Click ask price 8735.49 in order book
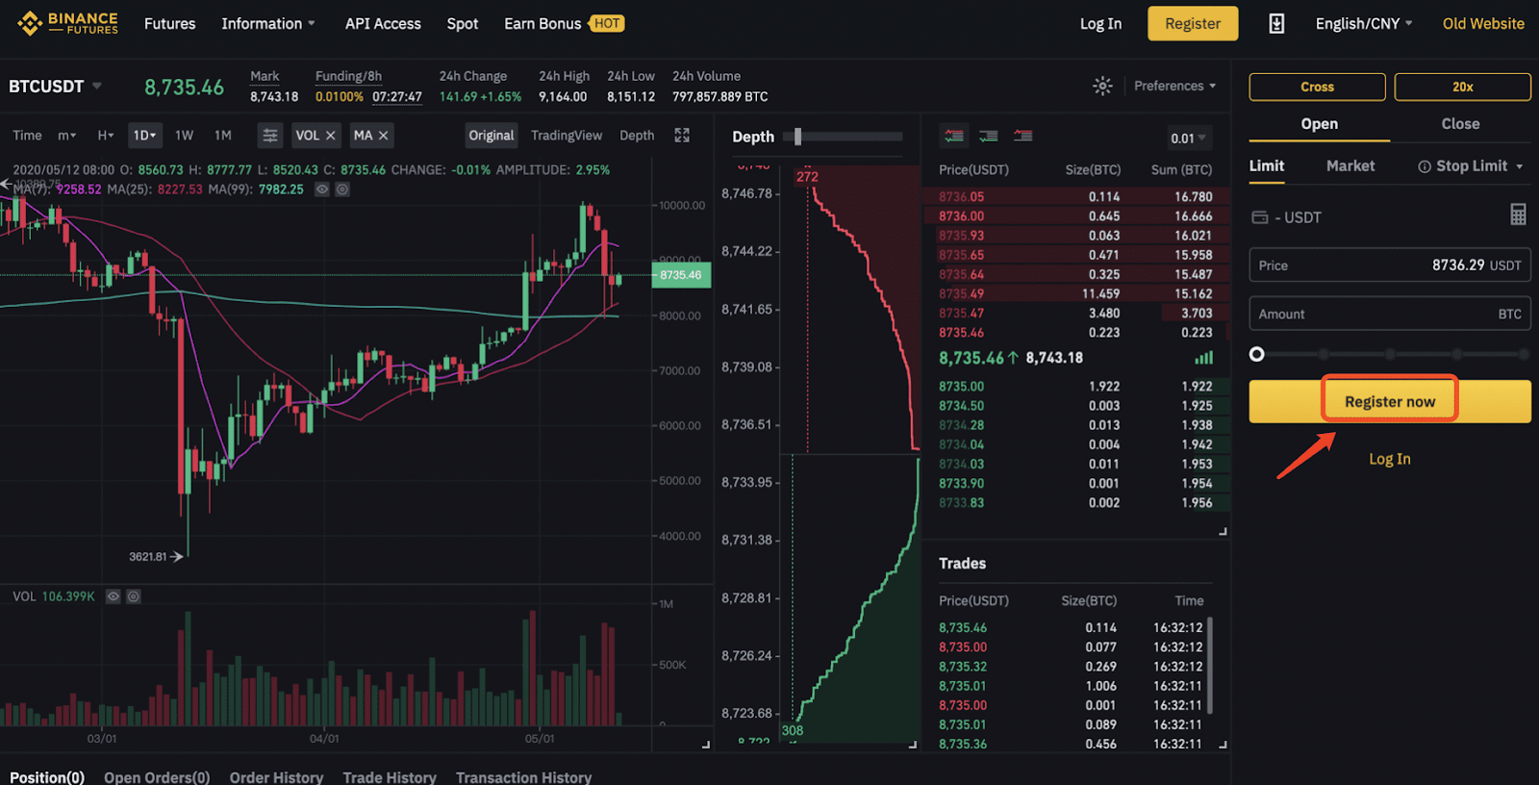This screenshot has height=785, width=1539. point(961,293)
